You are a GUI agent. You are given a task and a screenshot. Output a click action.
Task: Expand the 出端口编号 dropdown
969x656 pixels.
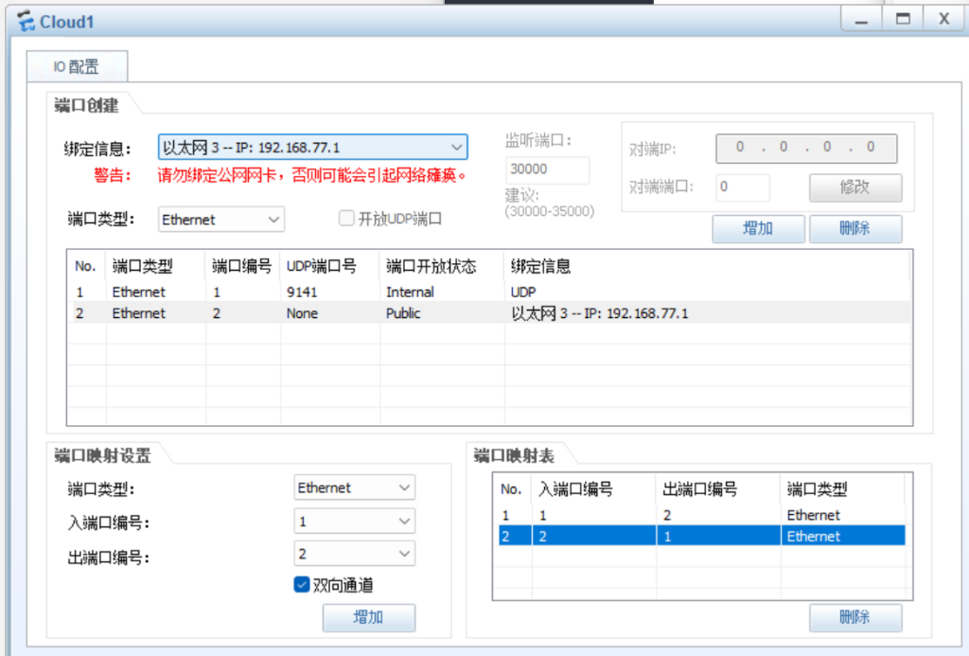coord(404,554)
